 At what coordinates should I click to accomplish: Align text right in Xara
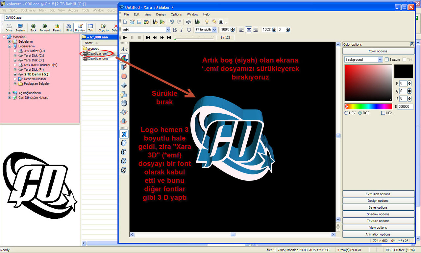click(256, 30)
